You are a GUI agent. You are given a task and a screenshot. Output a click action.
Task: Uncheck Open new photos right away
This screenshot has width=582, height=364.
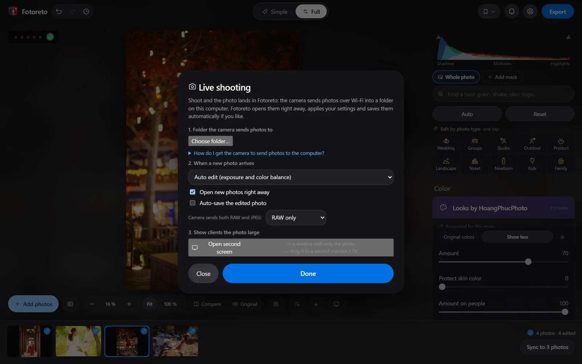point(192,192)
